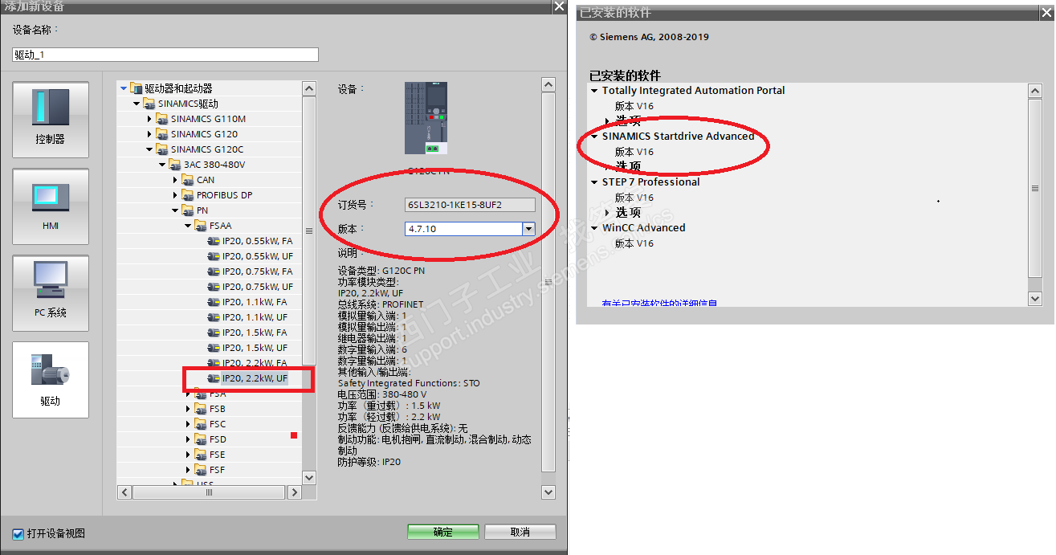Click the 取消 (Cancel) button

[520, 532]
